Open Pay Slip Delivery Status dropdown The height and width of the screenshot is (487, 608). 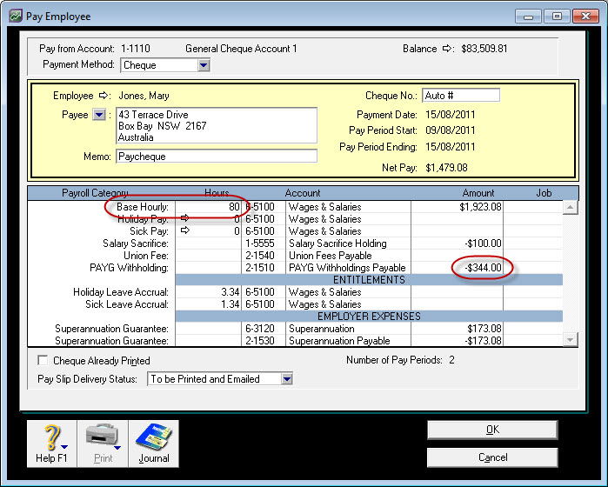(x=286, y=379)
